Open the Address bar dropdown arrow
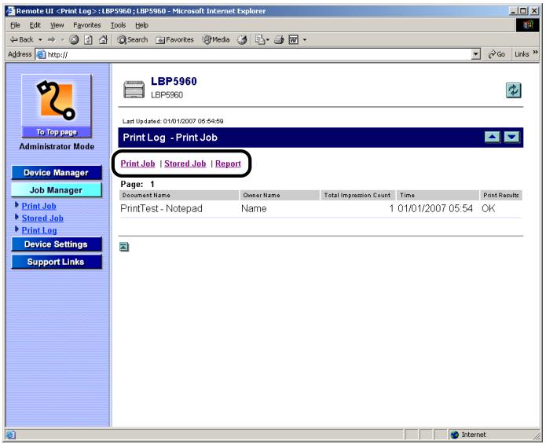 475,54
